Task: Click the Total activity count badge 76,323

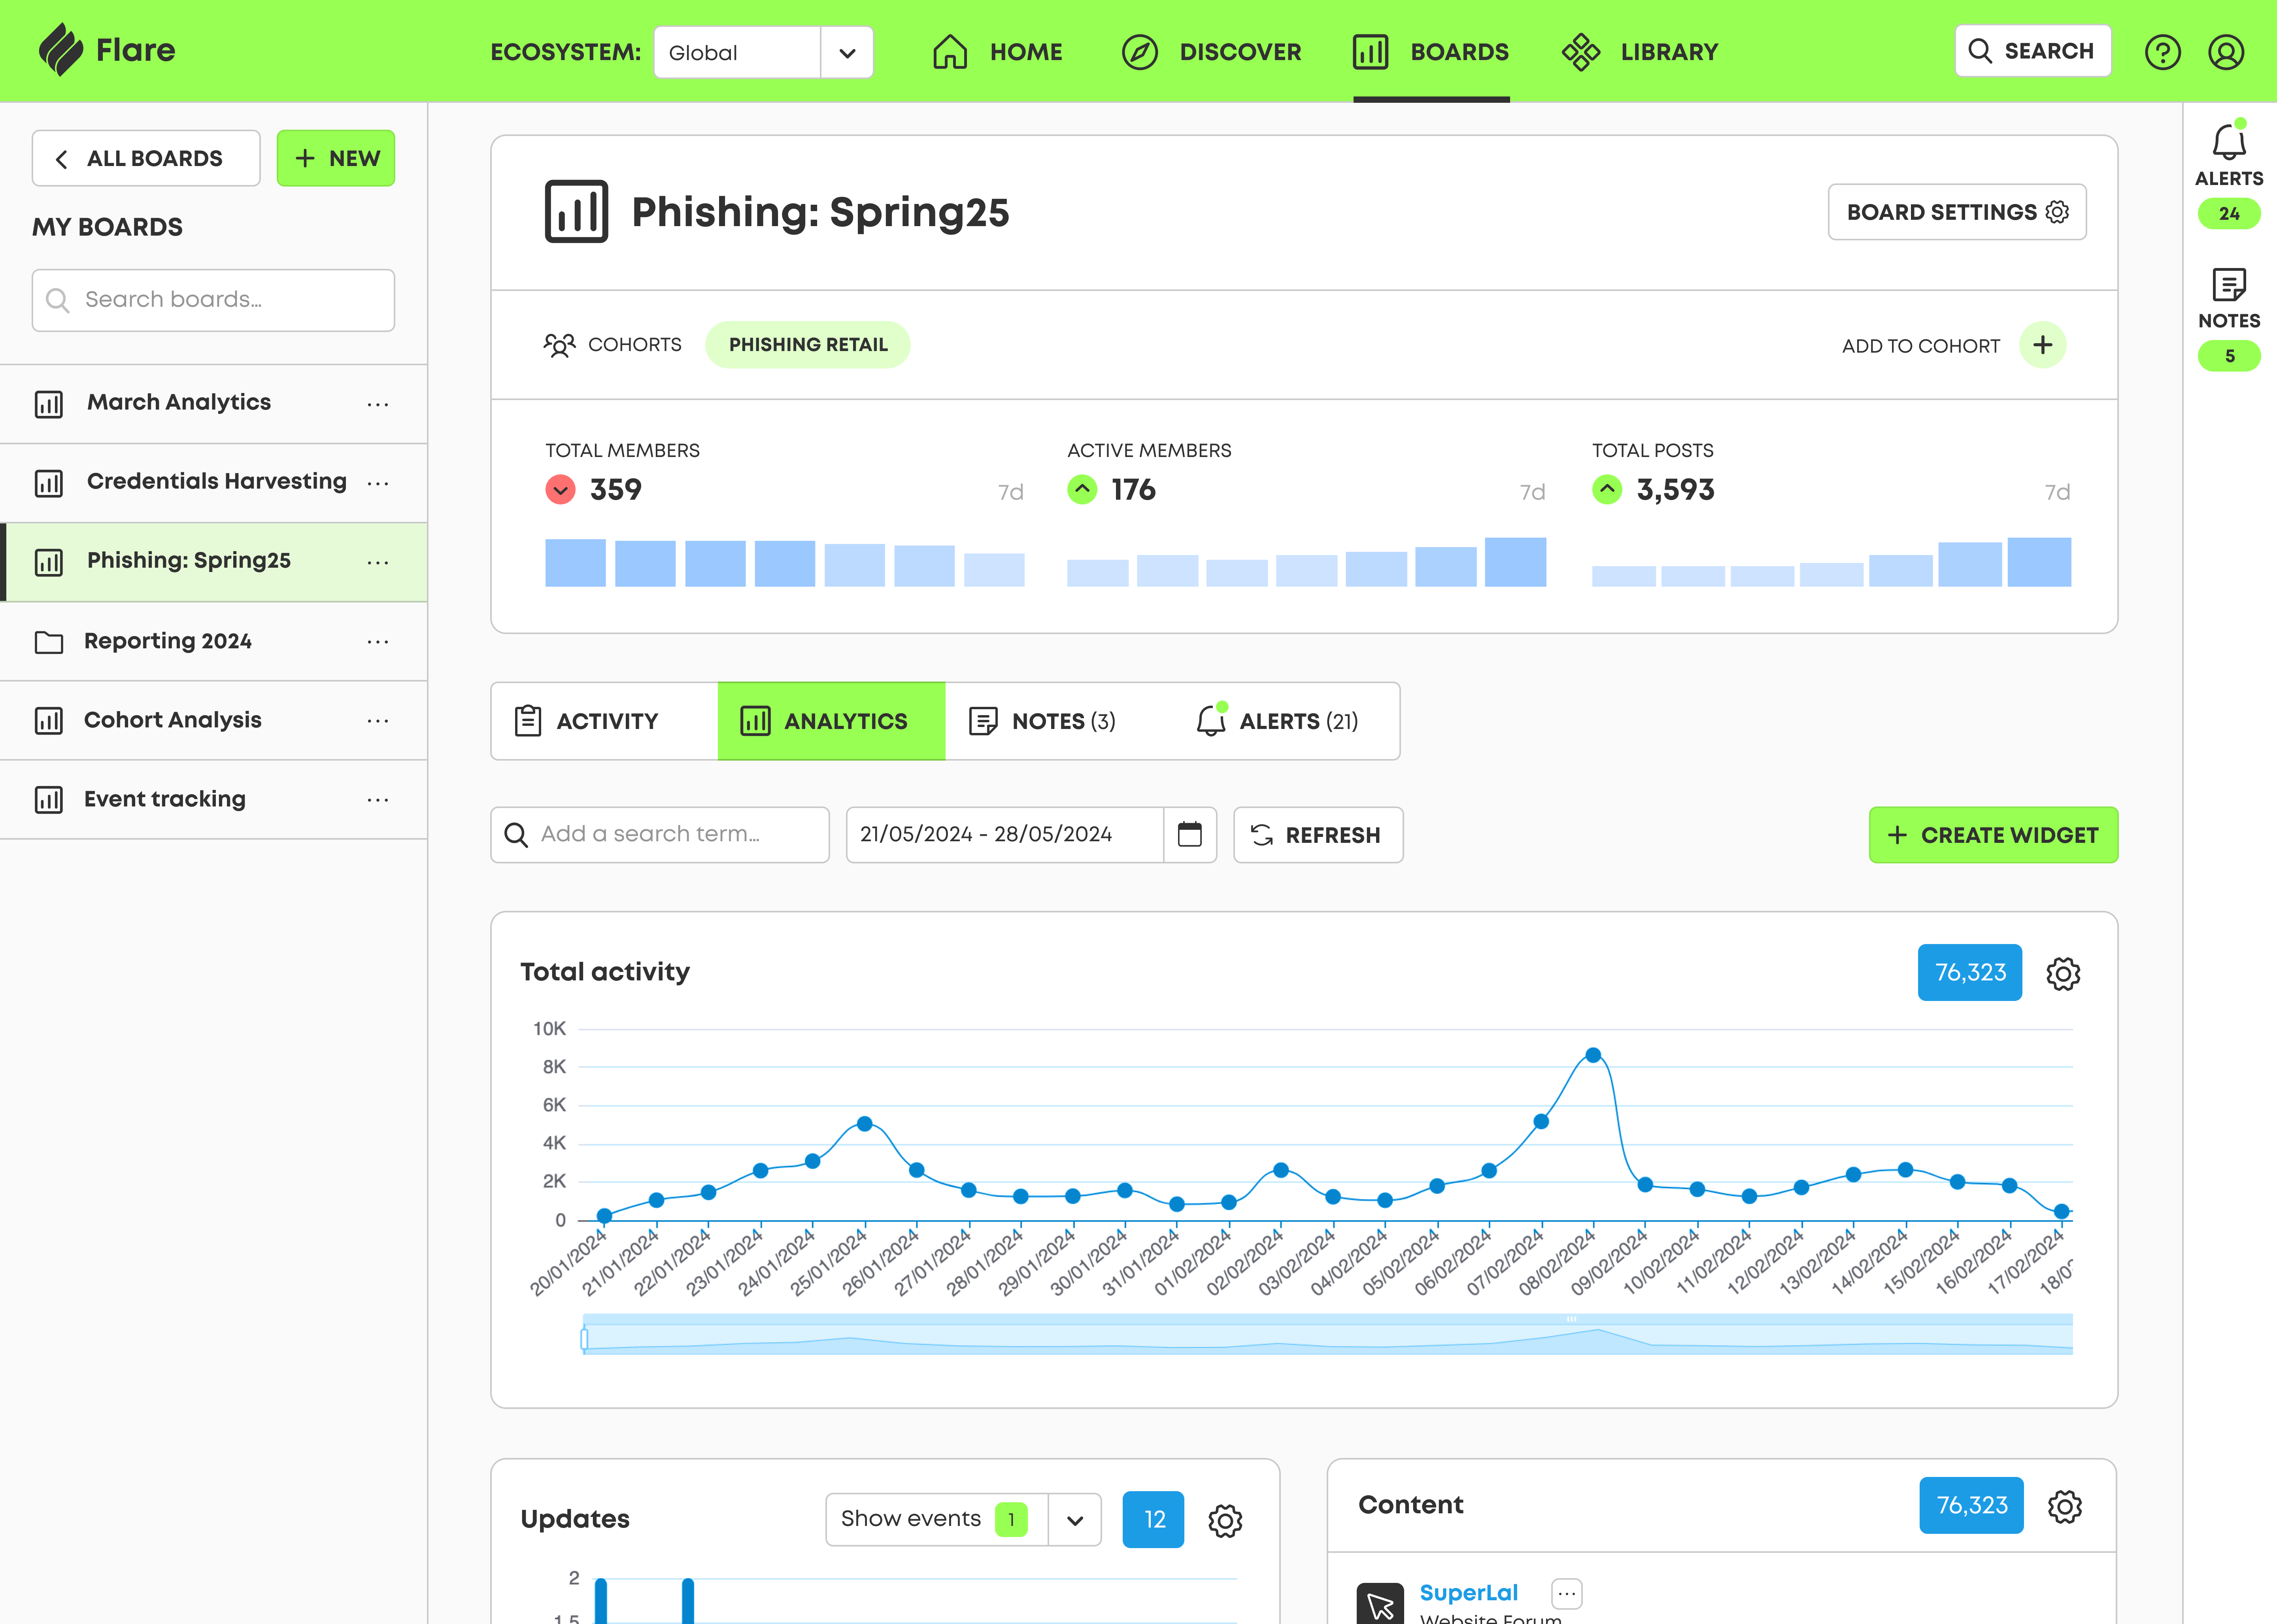Action: click(x=1969, y=972)
